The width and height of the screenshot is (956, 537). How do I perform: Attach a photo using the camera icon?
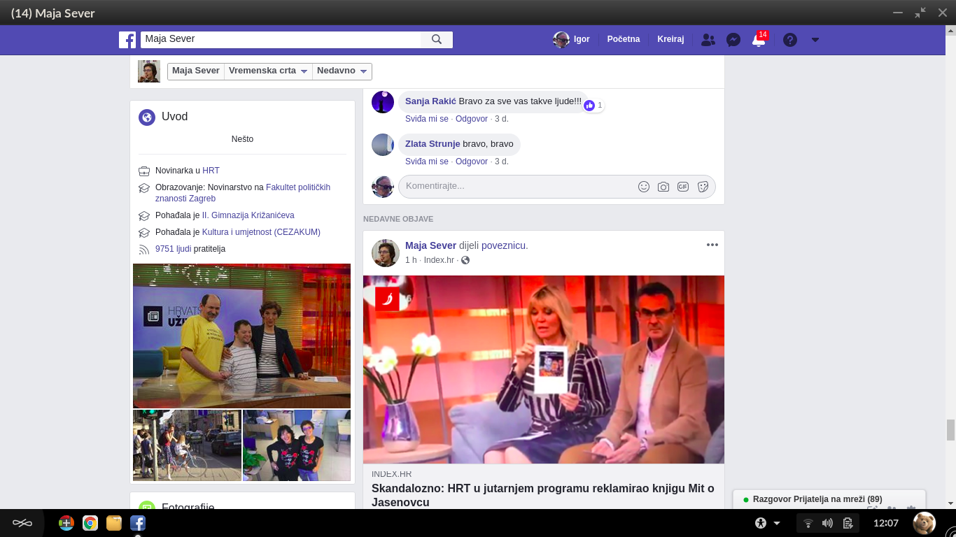[663, 187]
